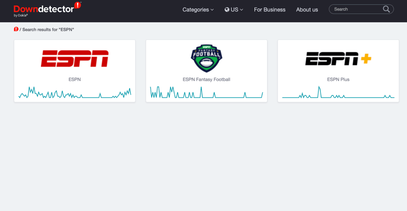
Task: Click the ESPN card title text
Action: click(74, 79)
